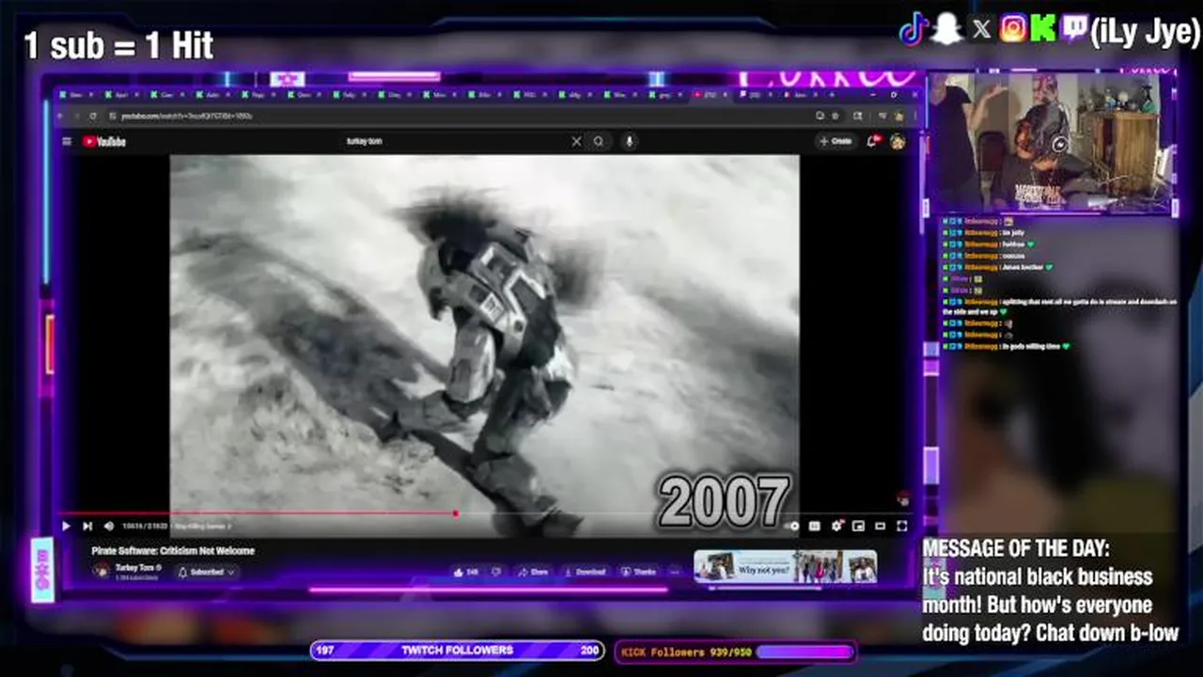Switch to first Kick browser tab

pyautogui.click(x=76, y=95)
